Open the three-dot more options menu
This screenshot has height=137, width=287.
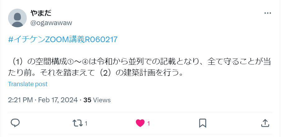point(268,13)
